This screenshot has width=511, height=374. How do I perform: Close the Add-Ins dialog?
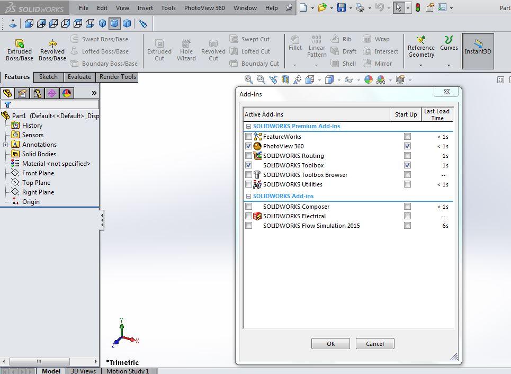click(446, 92)
